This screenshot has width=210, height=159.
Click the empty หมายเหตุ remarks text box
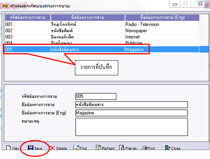point(132,127)
